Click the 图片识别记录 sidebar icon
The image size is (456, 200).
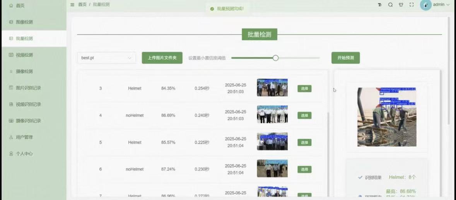point(11,87)
